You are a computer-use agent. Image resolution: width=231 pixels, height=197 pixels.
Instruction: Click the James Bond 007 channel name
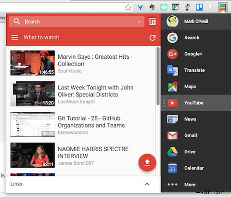click(76, 163)
